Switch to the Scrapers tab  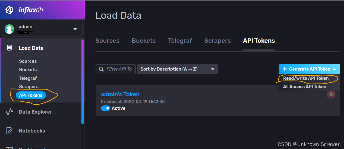click(x=217, y=41)
